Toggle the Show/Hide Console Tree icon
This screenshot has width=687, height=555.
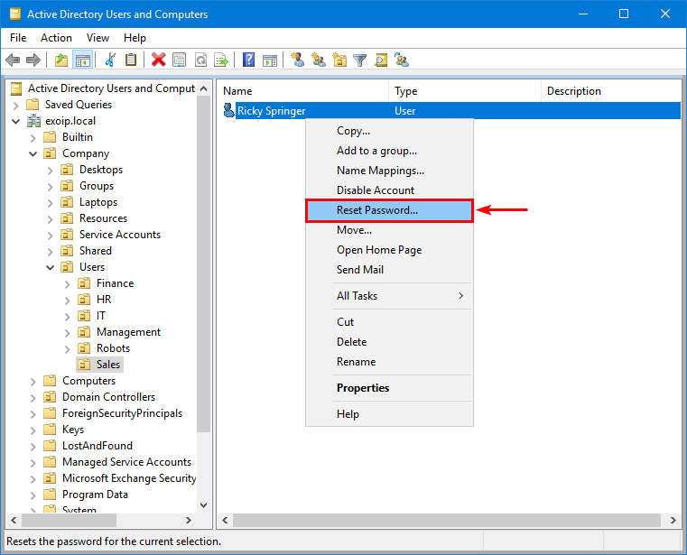(83, 60)
